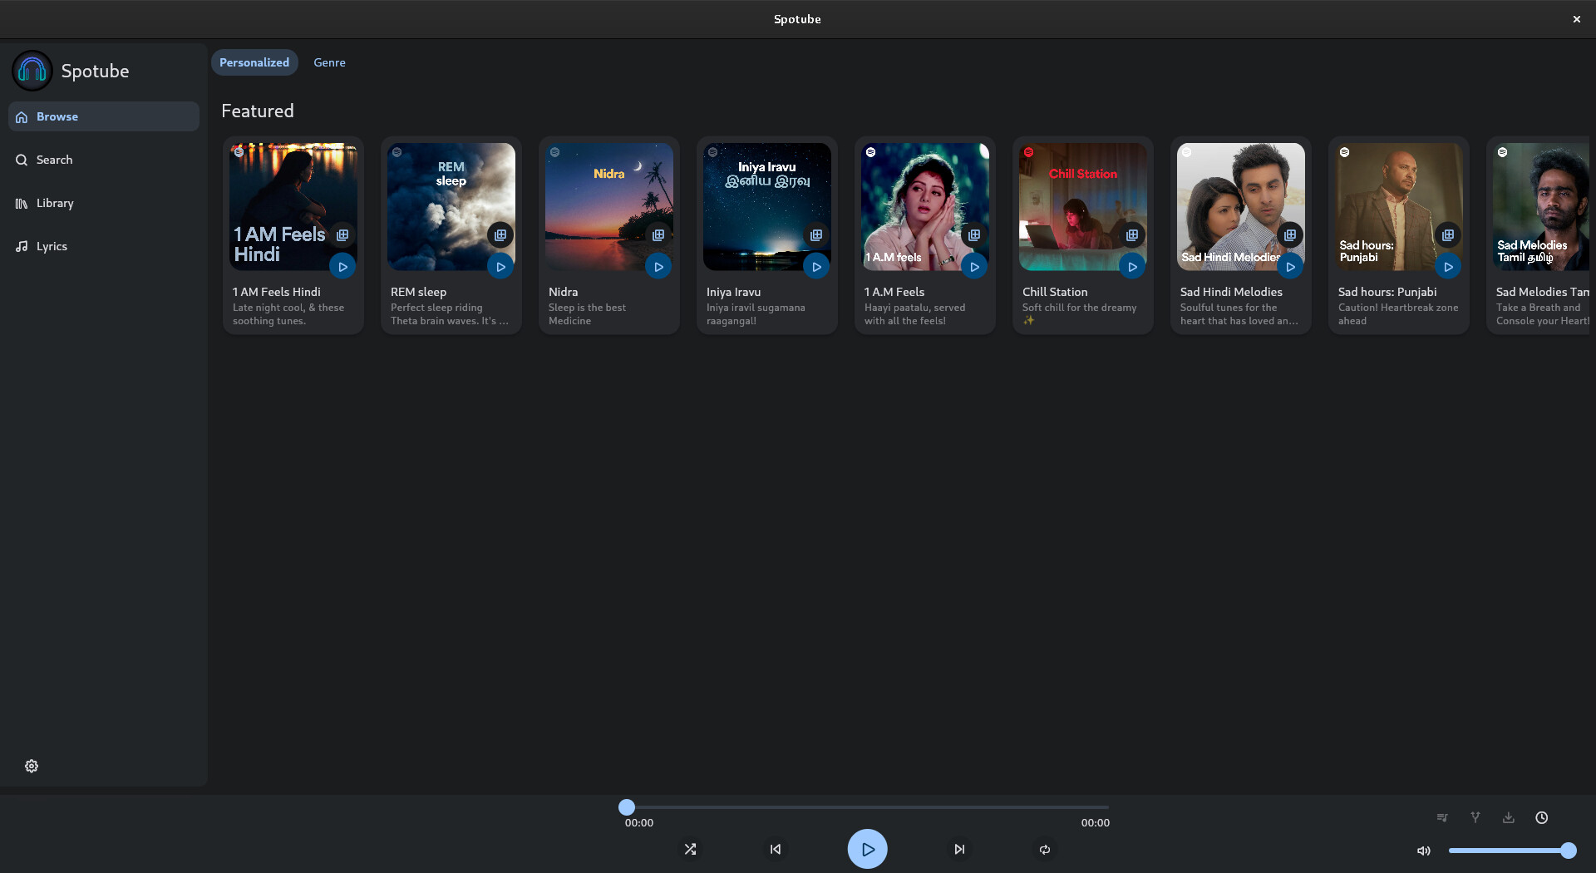Open the Library section
The image size is (1596, 873).
pos(55,203)
